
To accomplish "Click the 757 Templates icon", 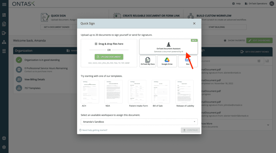I will [x=19, y=88].
